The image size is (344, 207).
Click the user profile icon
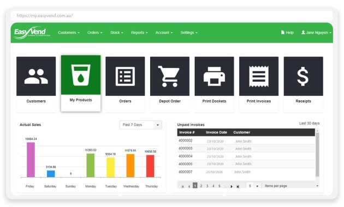point(303,32)
